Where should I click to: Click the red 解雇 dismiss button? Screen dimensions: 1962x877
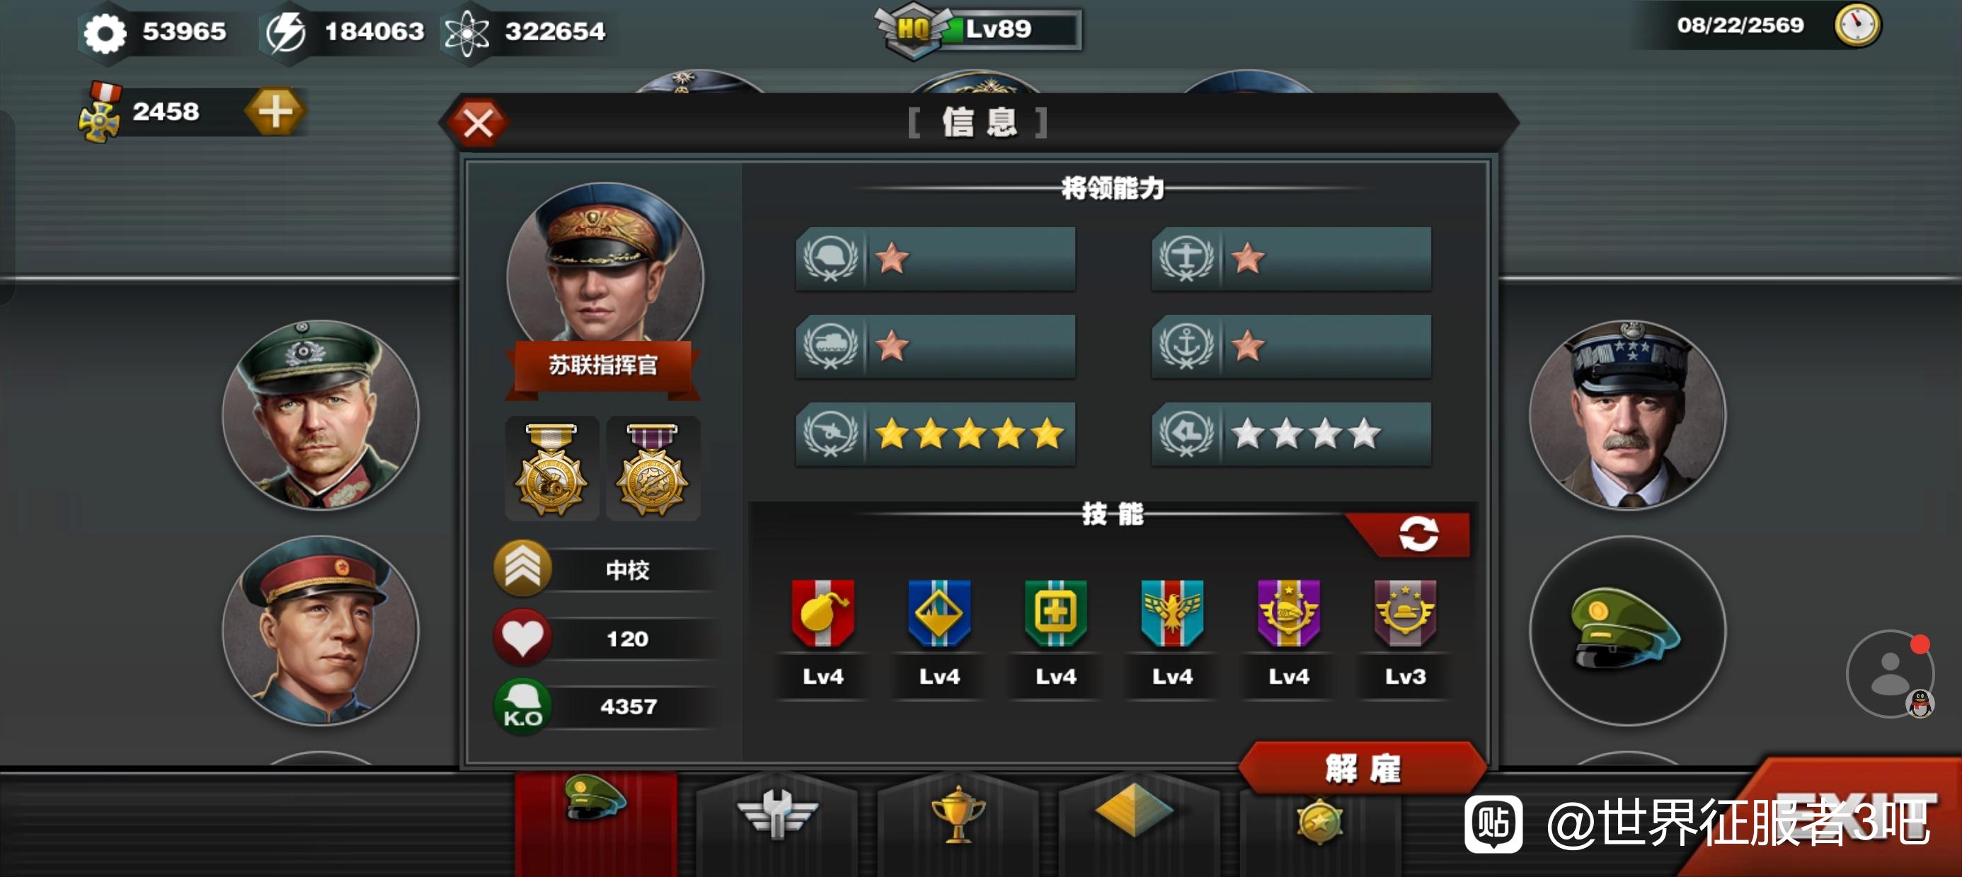click(x=1362, y=768)
